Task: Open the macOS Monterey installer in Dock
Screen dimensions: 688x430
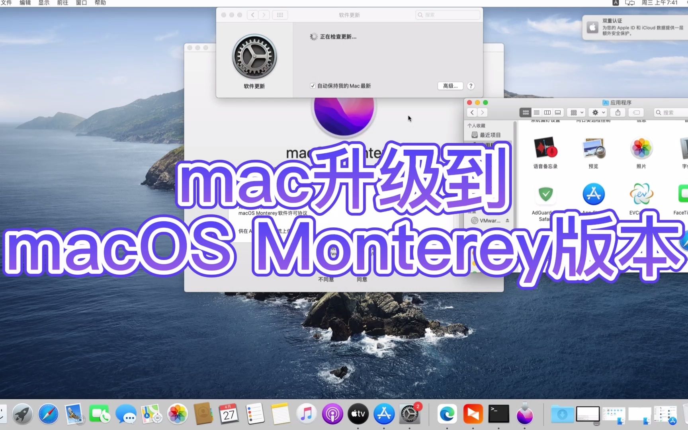Action: coord(525,414)
